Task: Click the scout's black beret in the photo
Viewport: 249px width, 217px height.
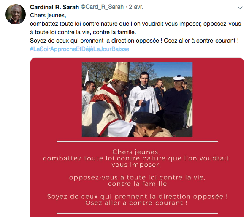Action: click(x=145, y=118)
